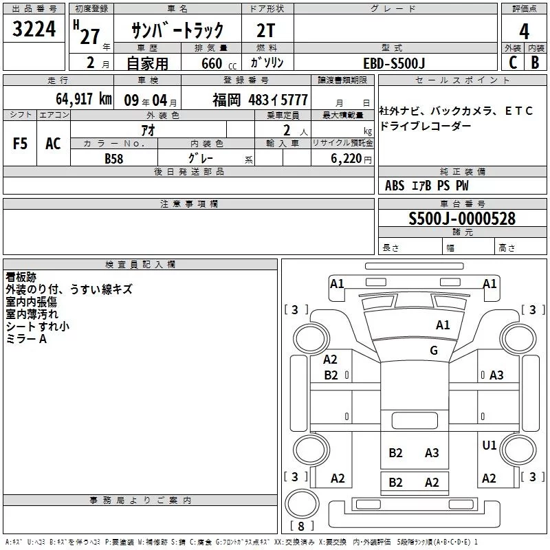Click the exterior grade C
Viewport: 550px width, 550px height.
click(513, 63)
